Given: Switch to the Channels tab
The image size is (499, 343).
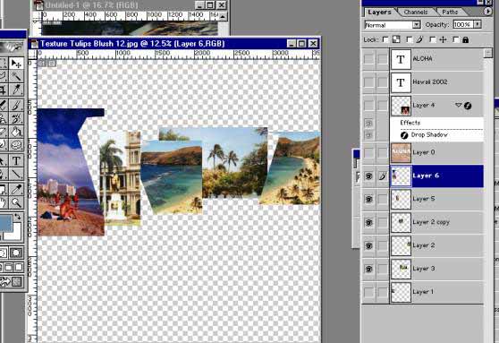Looking at the screenshot, I should [416, 13].
